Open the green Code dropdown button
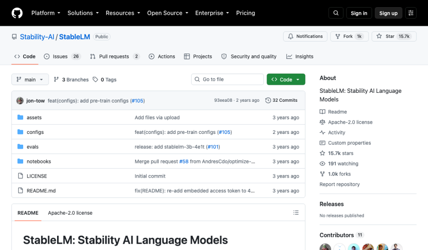Viewport: 428px width, 250px height. point(286,79)
